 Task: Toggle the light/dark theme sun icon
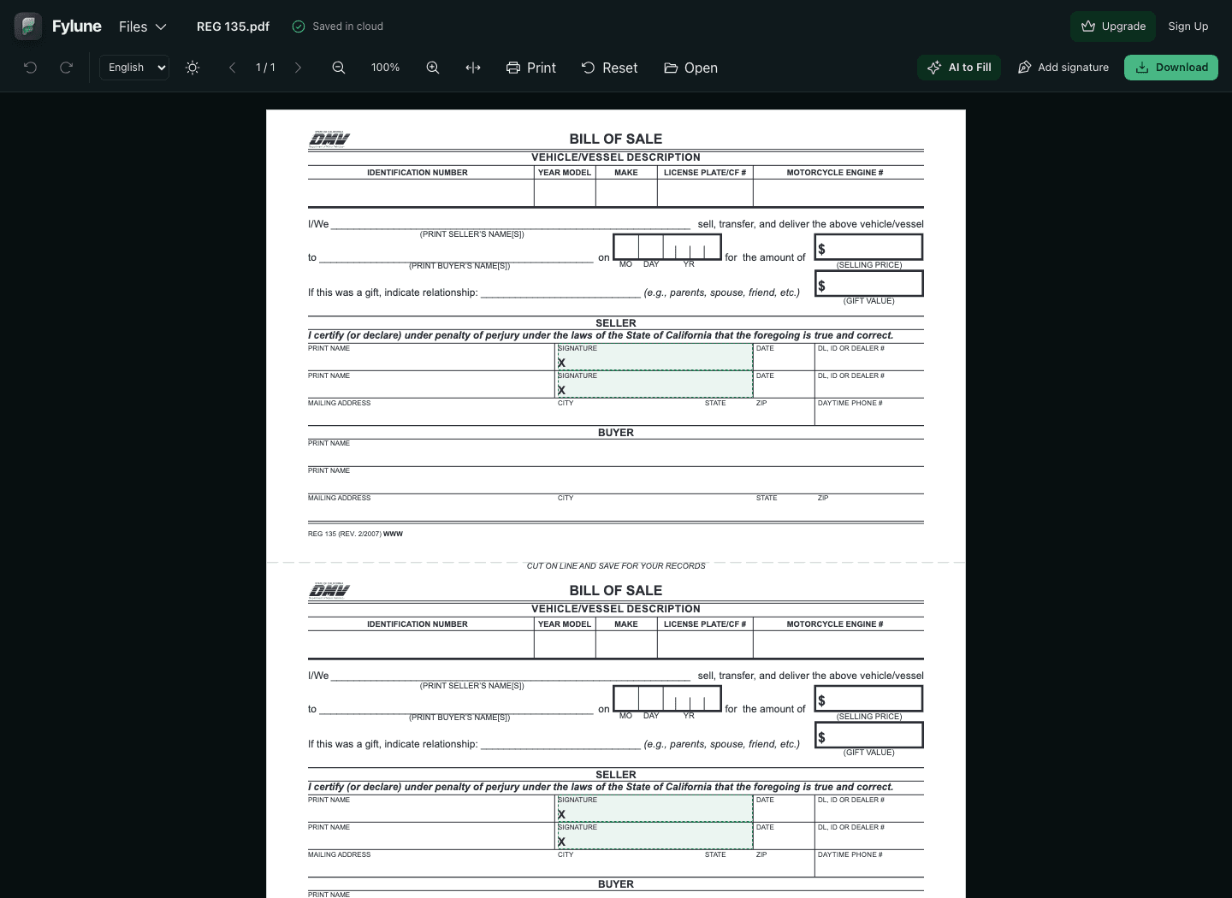[x=192, y=68]
